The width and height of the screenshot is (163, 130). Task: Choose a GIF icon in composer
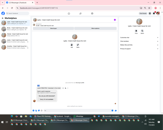click(42, 110)
